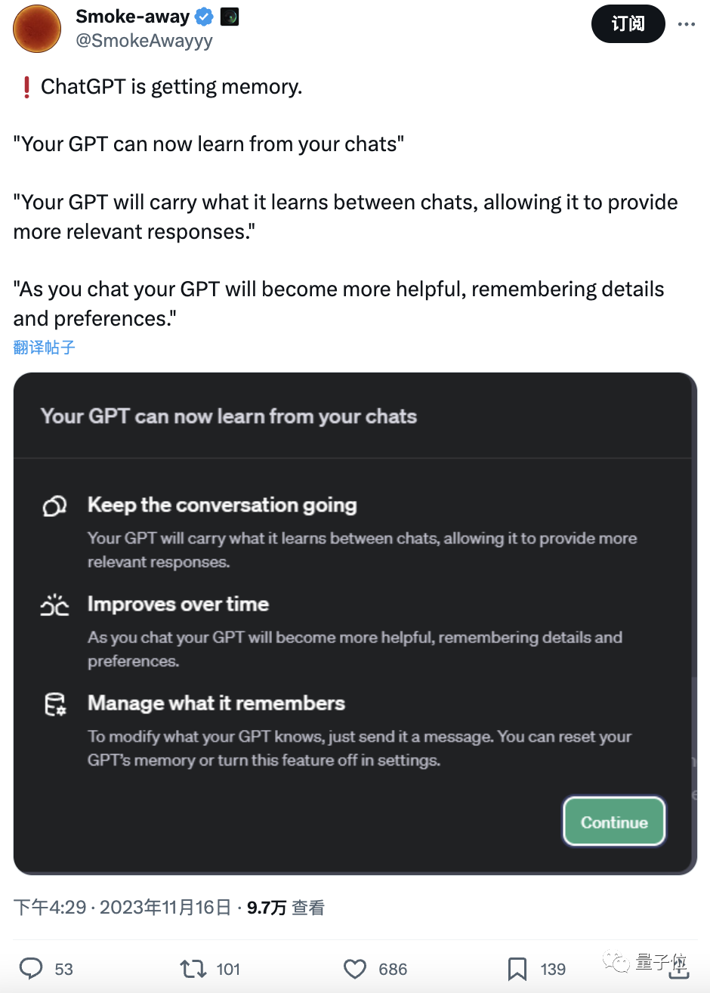Click the blue verified badge

click(x=204, y=17)
